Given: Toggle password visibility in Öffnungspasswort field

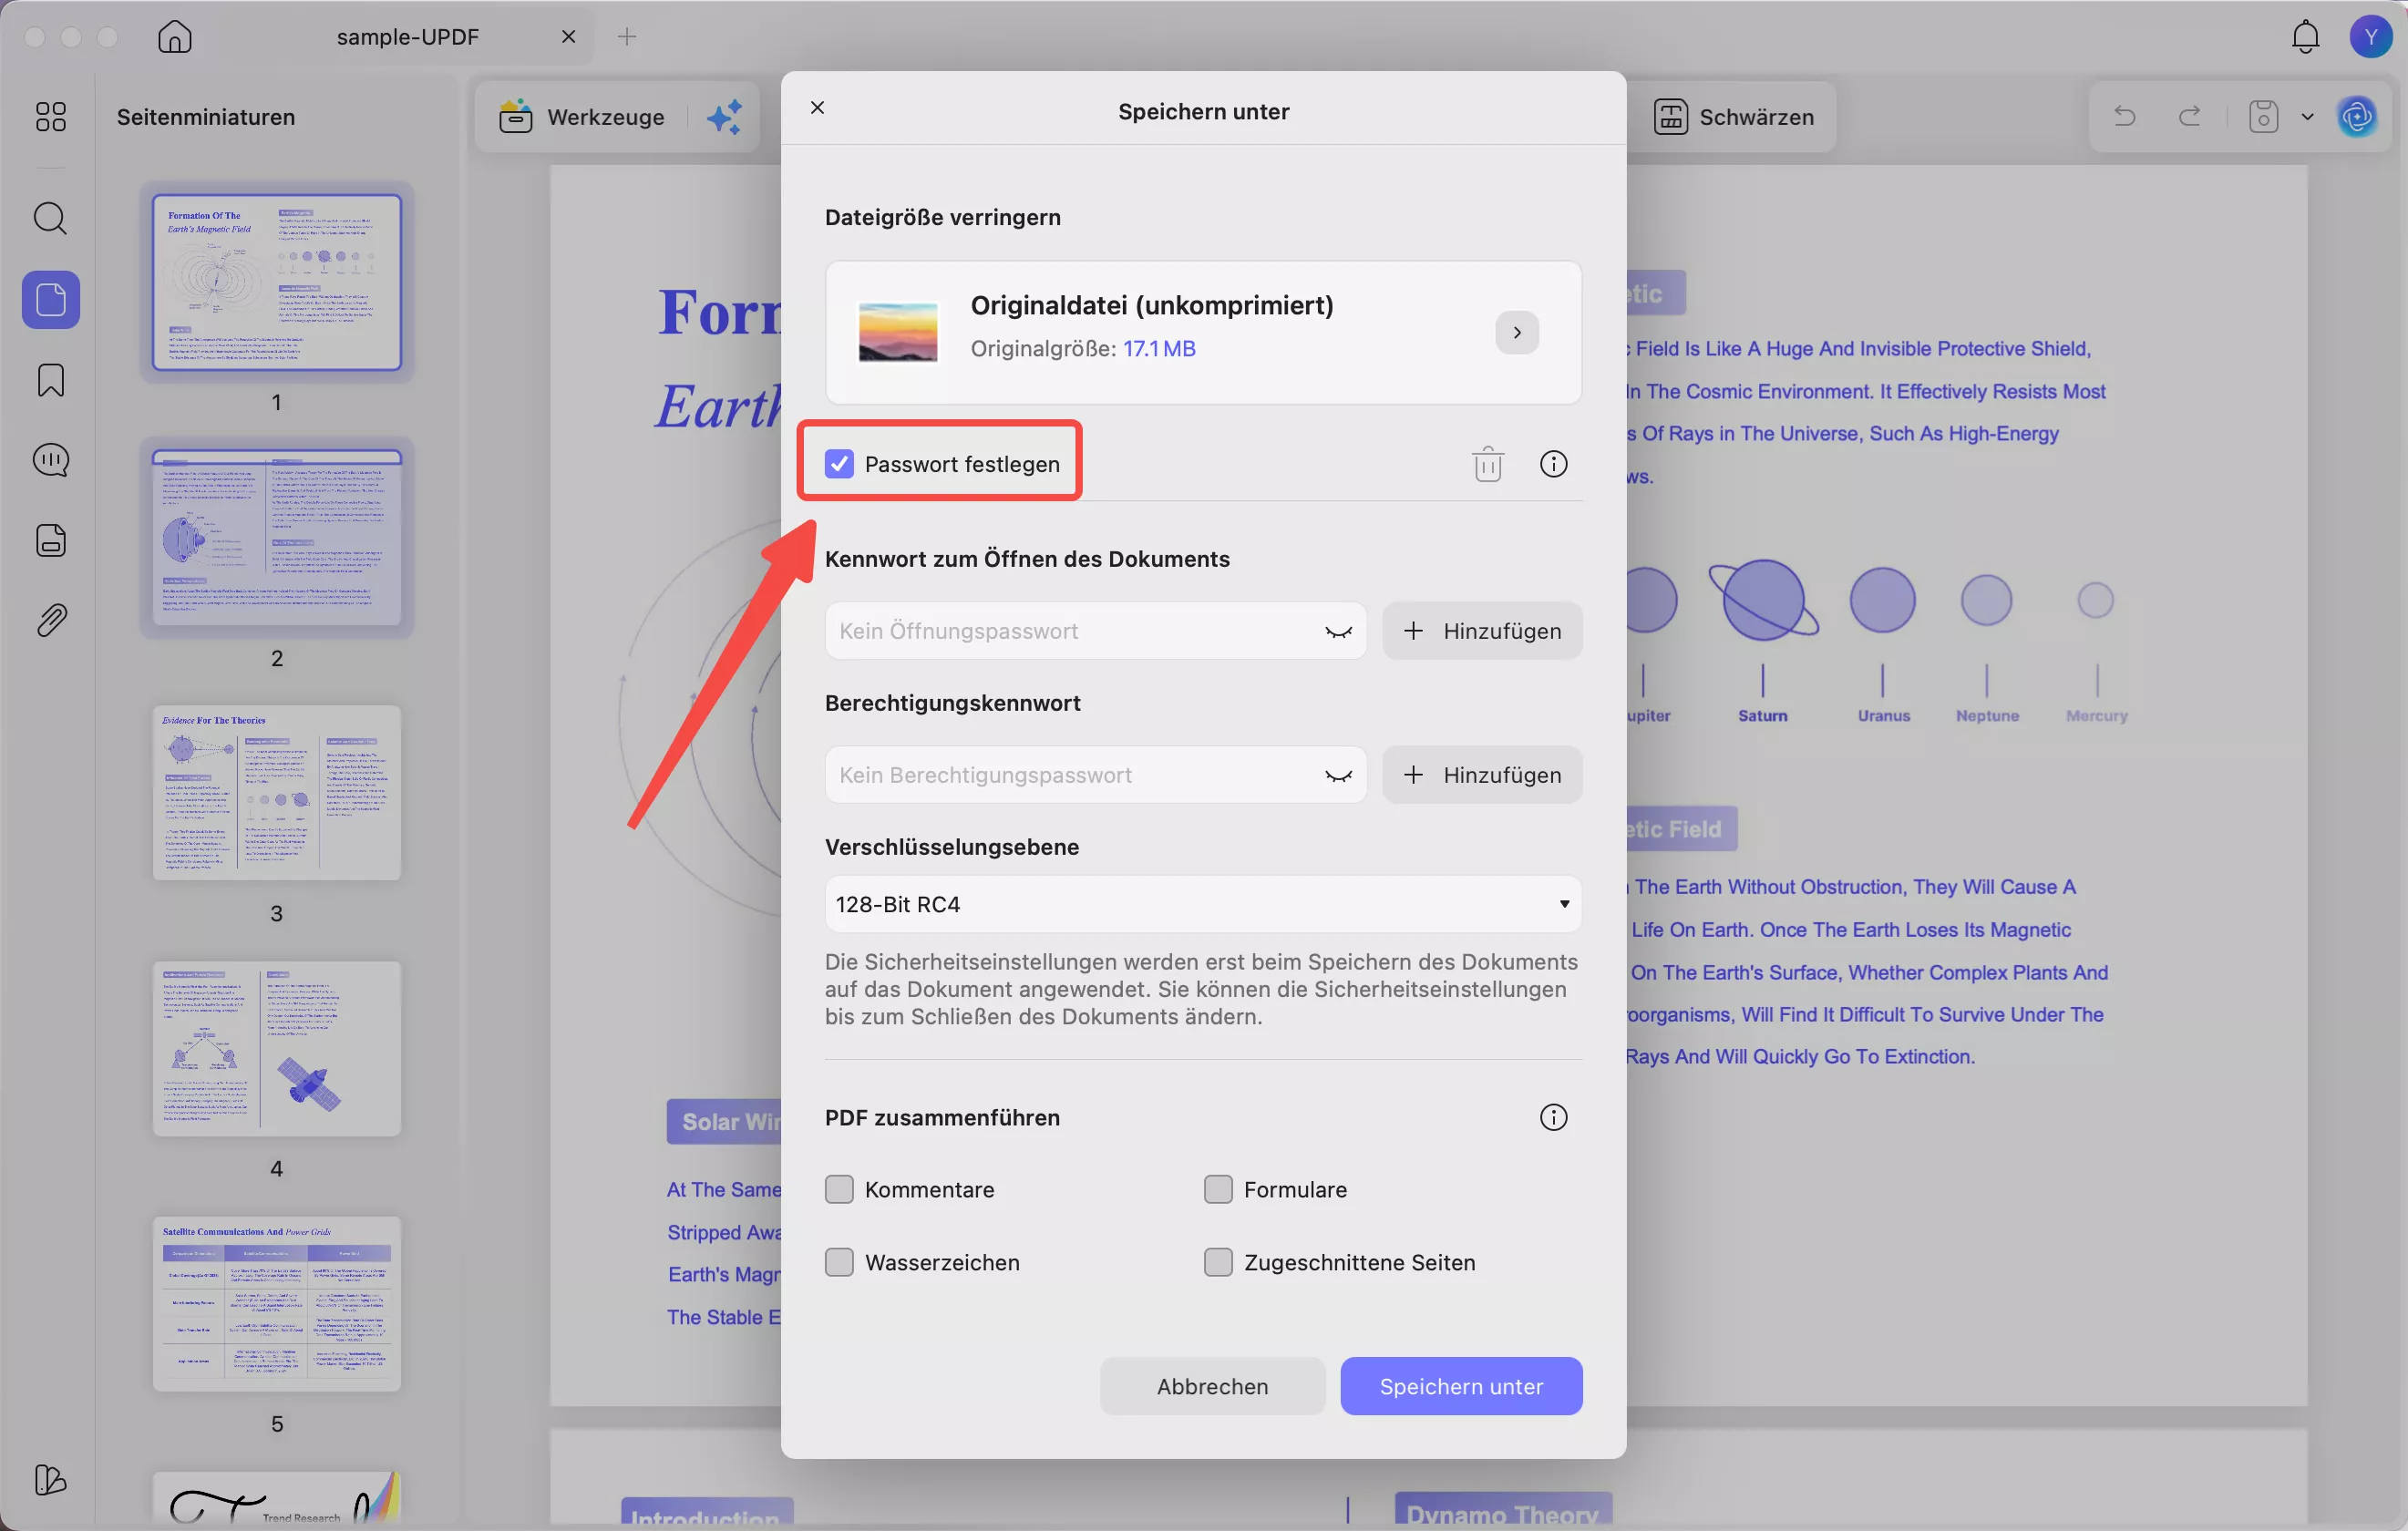Looking at the screenshot, I should pyautogui.click(x=1338, y=631).
